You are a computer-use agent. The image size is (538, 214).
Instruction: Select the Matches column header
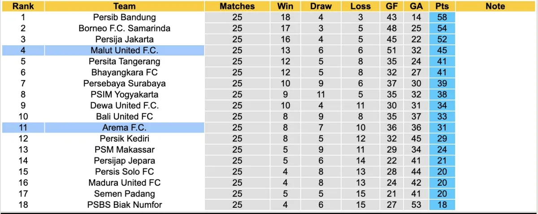[237, 6]
